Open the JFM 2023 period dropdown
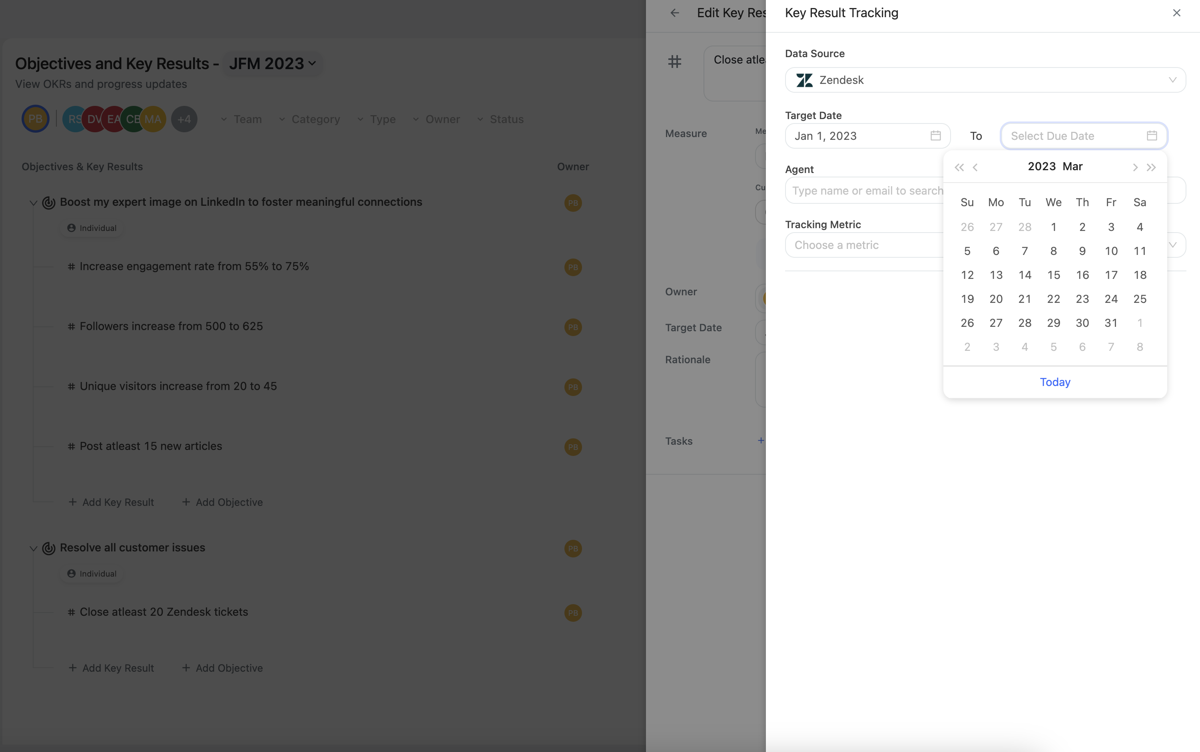This screenshot has height=752, width=1200. click(272, 64)
